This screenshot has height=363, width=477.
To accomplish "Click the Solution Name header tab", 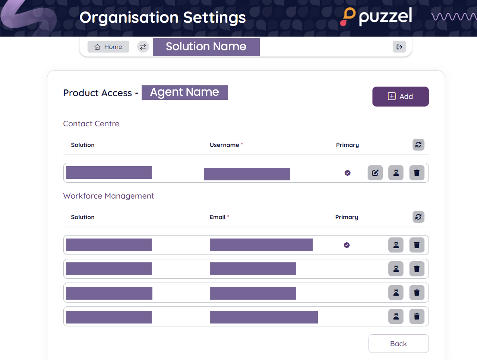I will coord(206,47).
